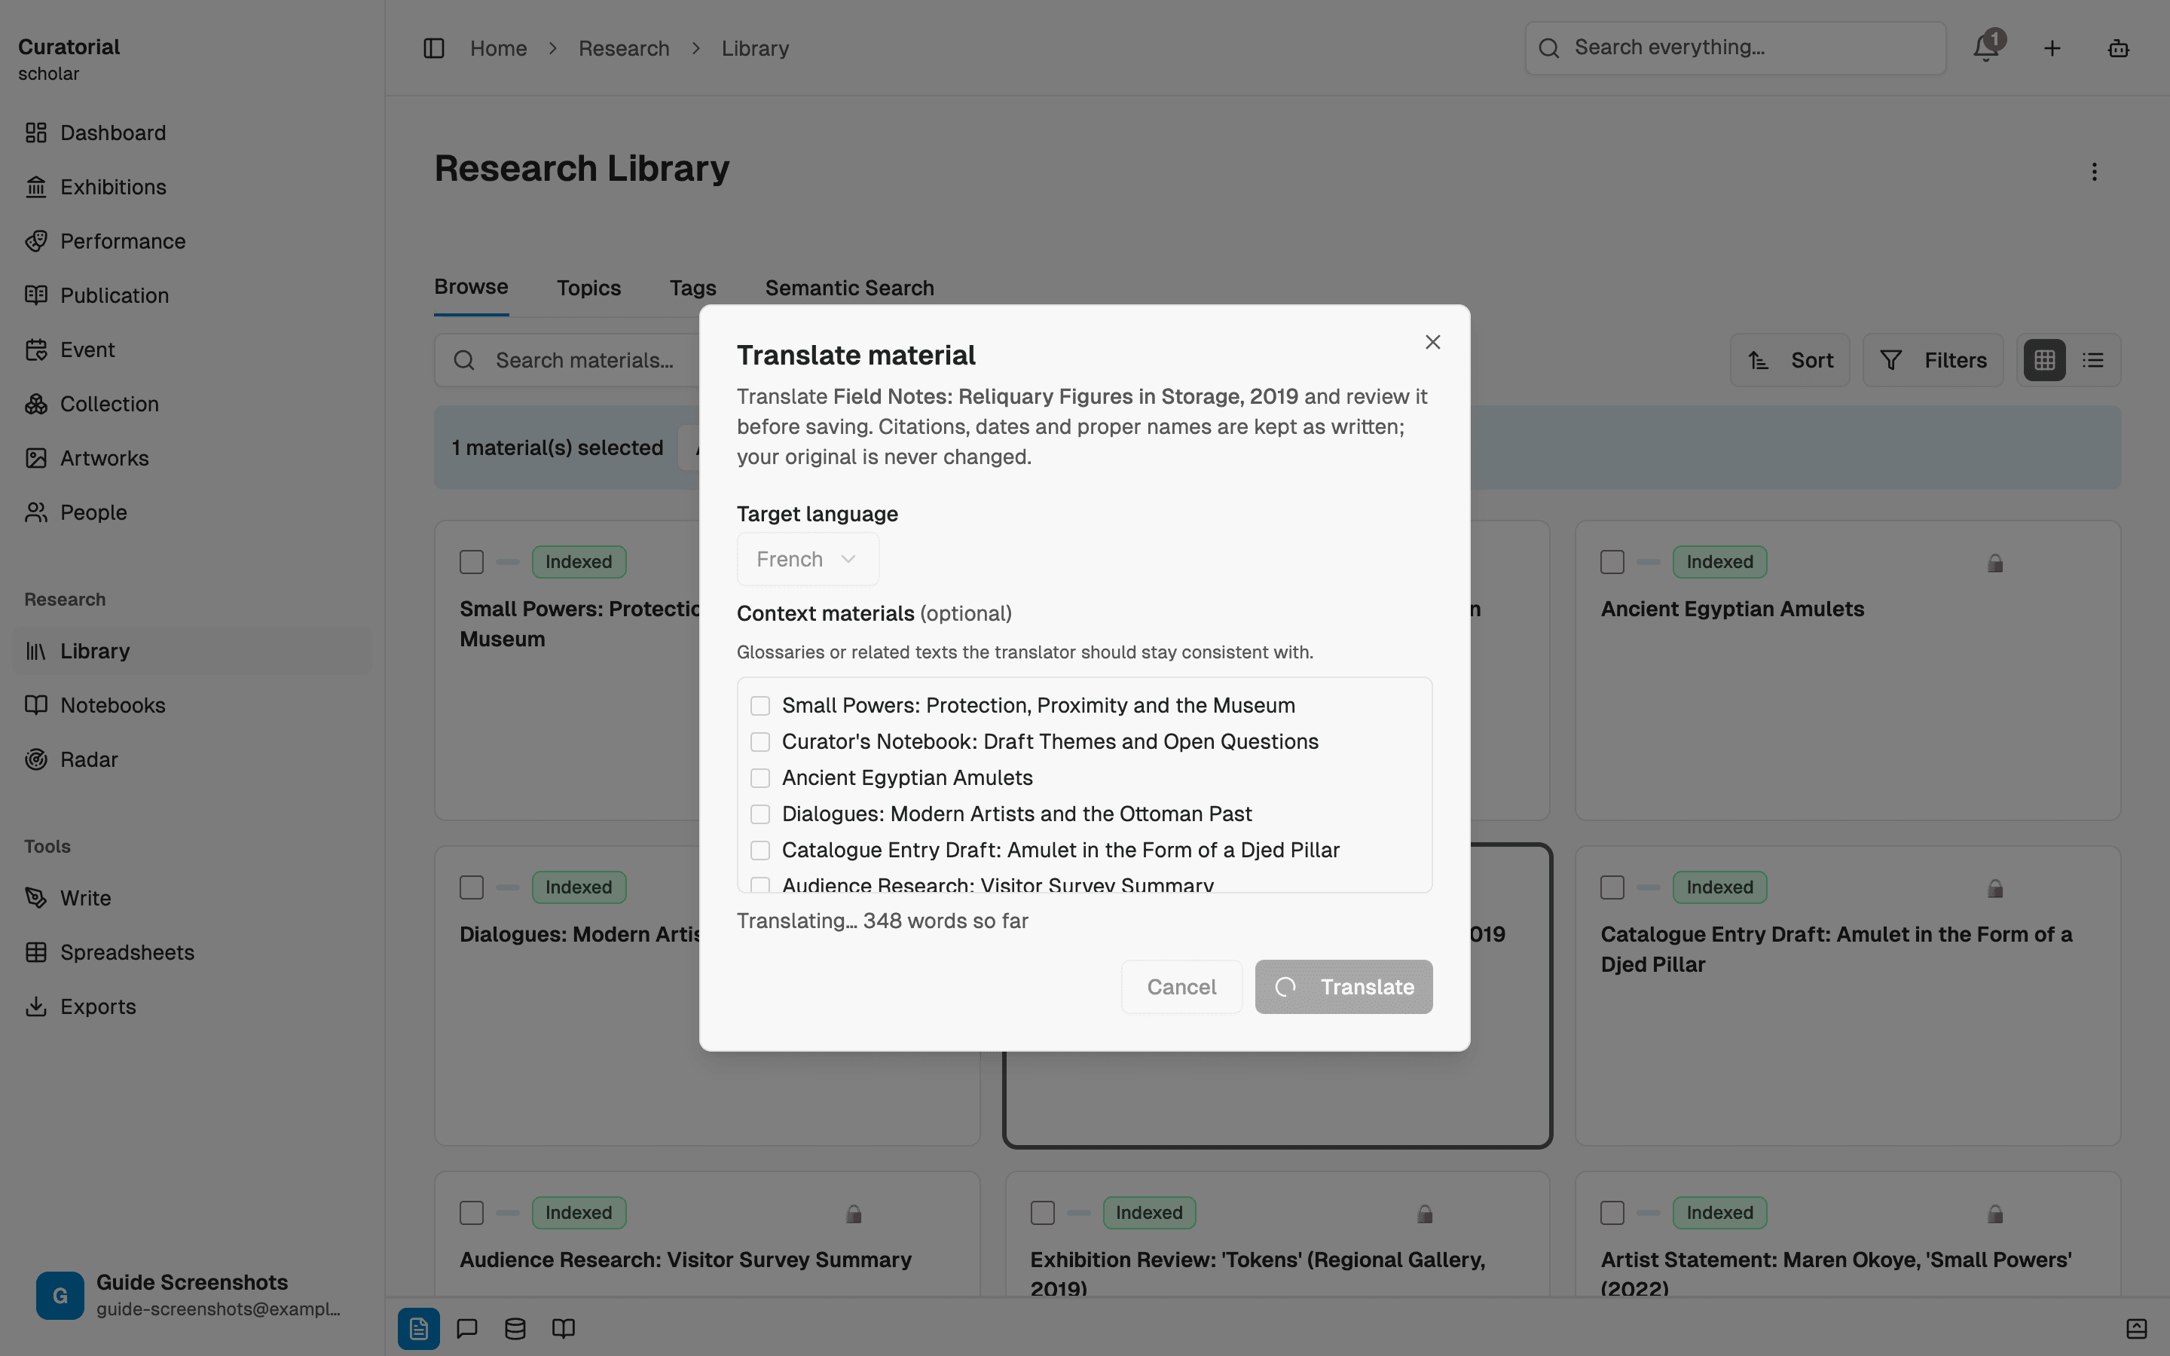Click the plus create icon
This screenshot has height=1356, width=2170.
2052,48
